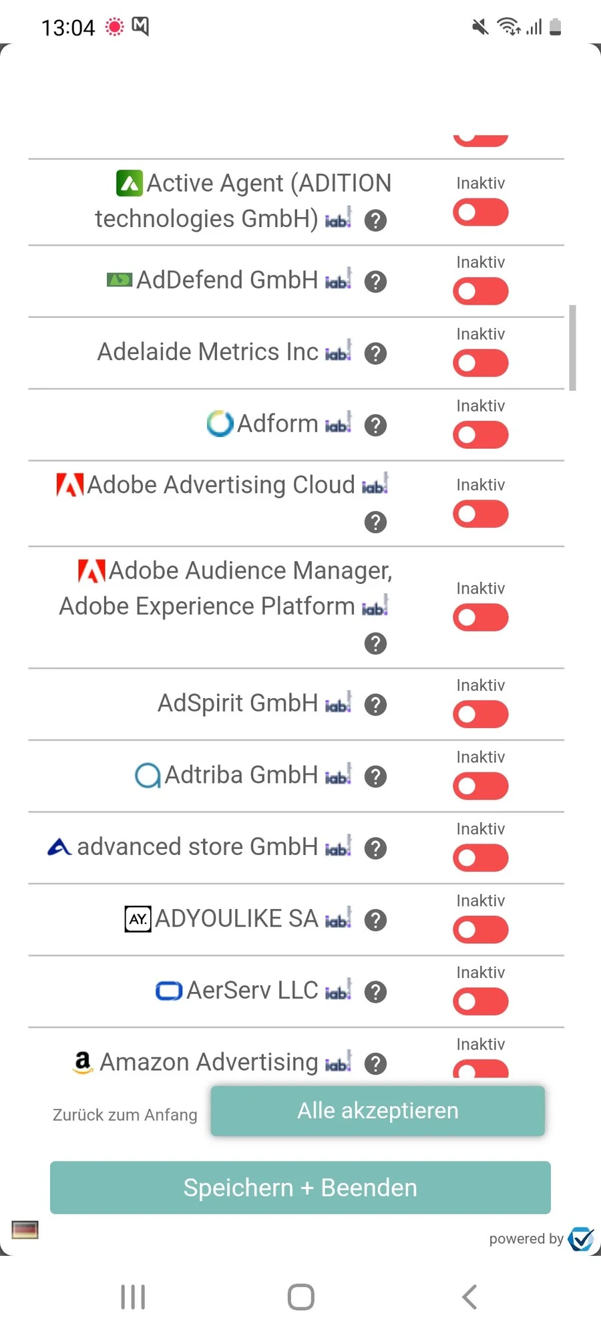Open help icon for AdSpirit GmbH
The width and height of the screenshot is (601, 1336).
point(375,705)
